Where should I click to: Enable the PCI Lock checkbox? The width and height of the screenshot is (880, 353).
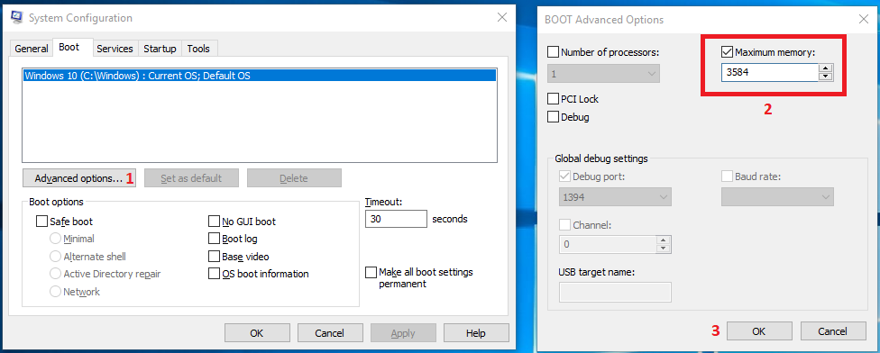point(554,99)
